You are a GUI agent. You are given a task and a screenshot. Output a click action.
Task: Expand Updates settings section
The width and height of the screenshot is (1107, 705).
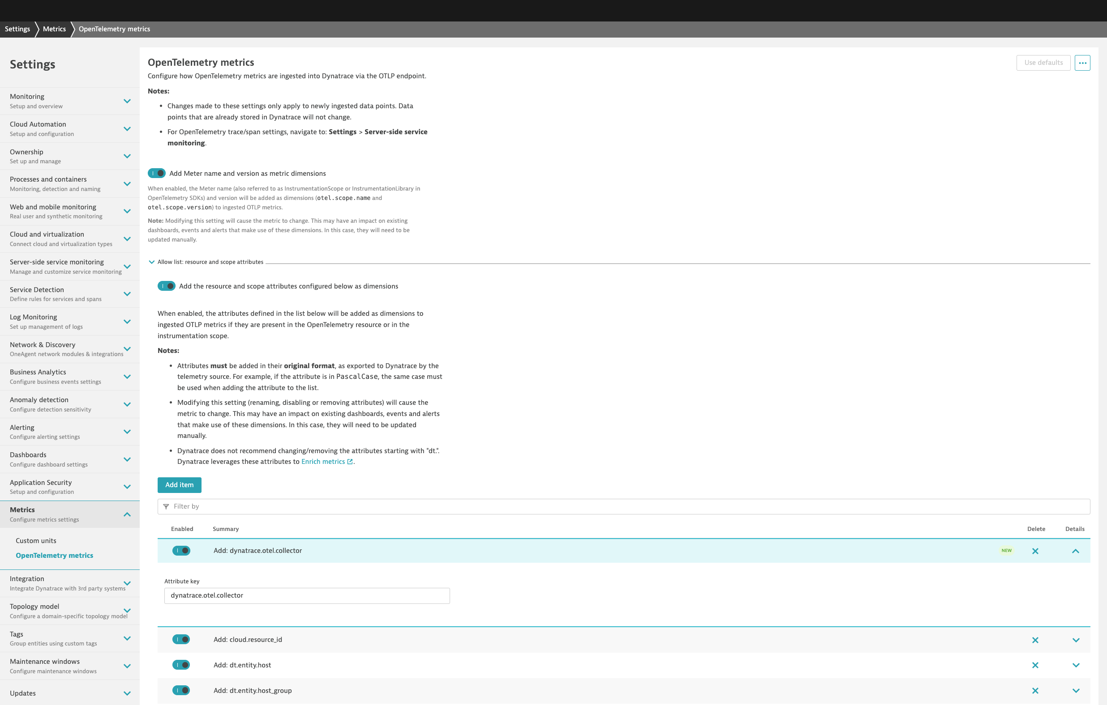point(127,693)
